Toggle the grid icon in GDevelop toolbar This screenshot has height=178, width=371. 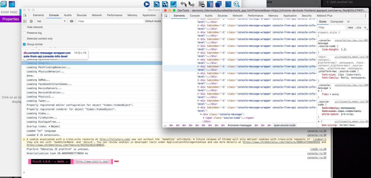tap(228, 4)
